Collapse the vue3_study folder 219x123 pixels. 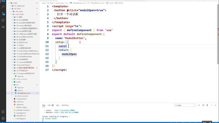(x=11, y=14)
